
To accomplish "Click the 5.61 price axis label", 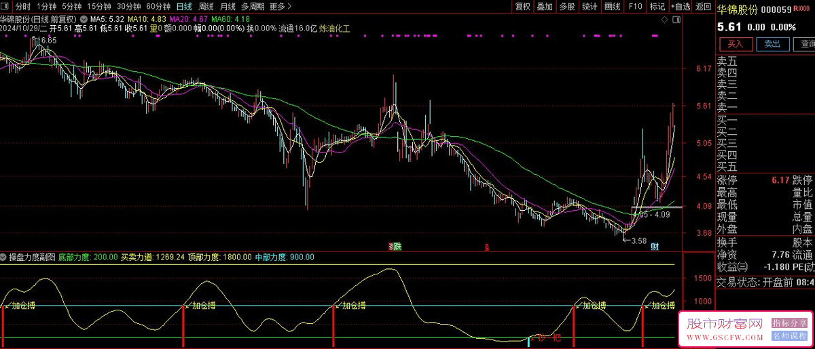I will 703,106.
